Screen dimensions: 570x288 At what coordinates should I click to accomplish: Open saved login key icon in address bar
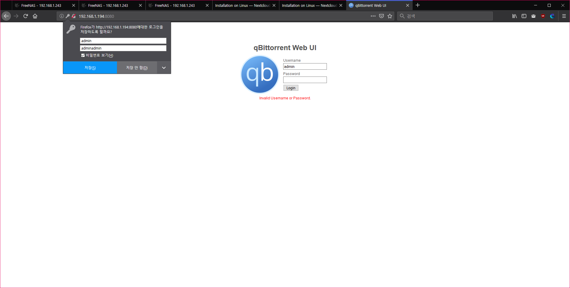(x=68, y=16)
